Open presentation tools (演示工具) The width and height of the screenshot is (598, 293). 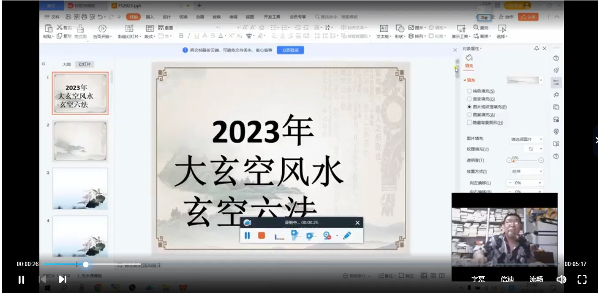click(461, 31)
